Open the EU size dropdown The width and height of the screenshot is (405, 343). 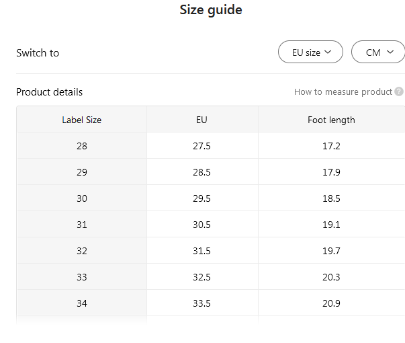[311, 52]
